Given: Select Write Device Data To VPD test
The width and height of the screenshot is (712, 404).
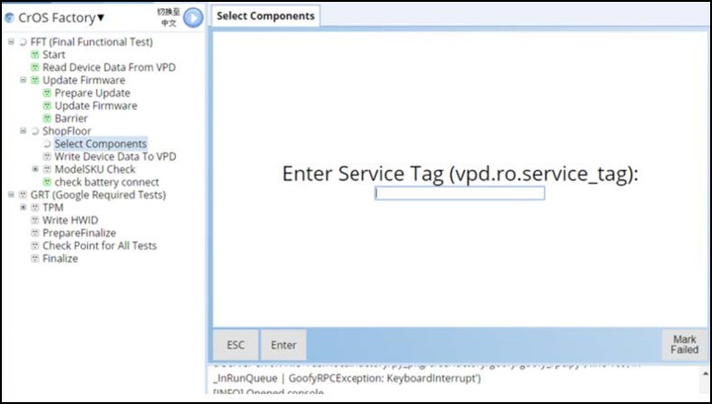Looking at the screenshot, I should 115,156.
